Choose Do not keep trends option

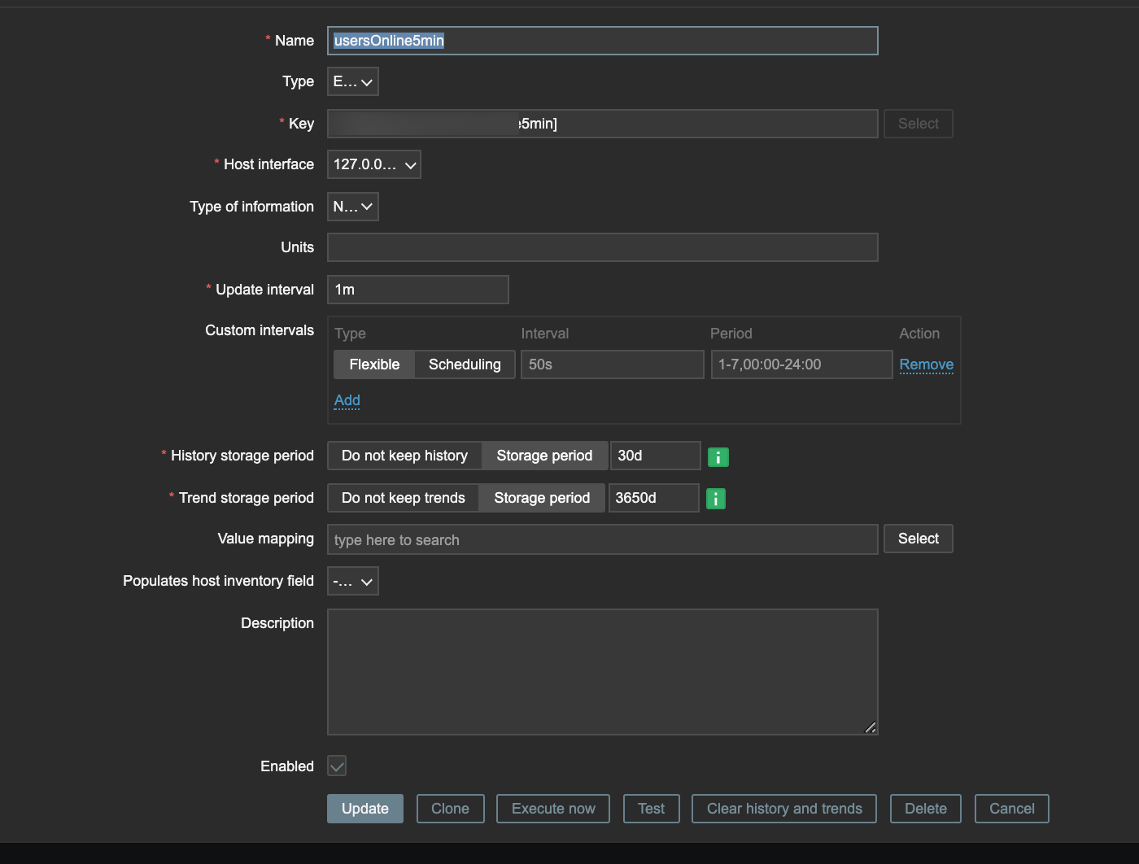403,498
